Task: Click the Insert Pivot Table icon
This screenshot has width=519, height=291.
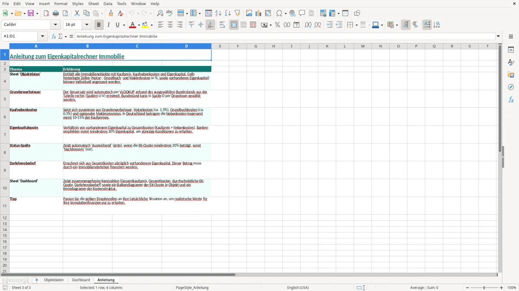Action: (x=268, y=13)
